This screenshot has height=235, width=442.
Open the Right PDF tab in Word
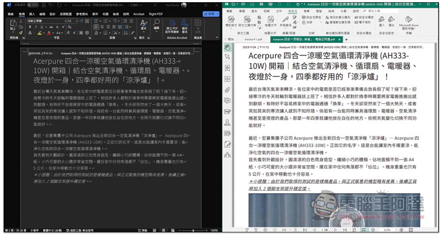156,14
